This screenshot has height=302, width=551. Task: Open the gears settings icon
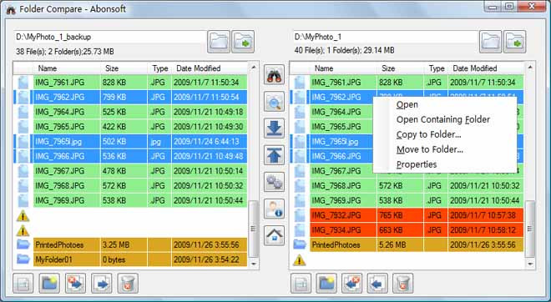tap(274, 182)
